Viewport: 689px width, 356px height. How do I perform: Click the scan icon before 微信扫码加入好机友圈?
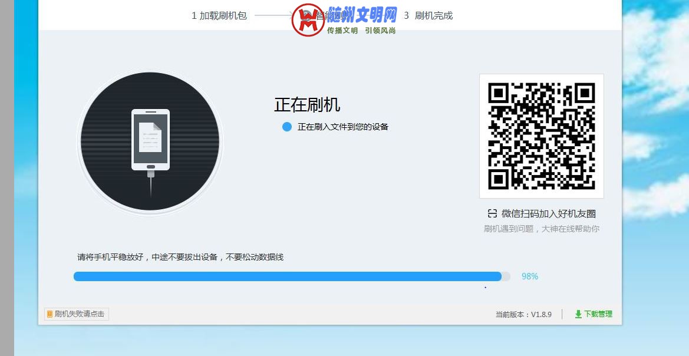[492, 213]
